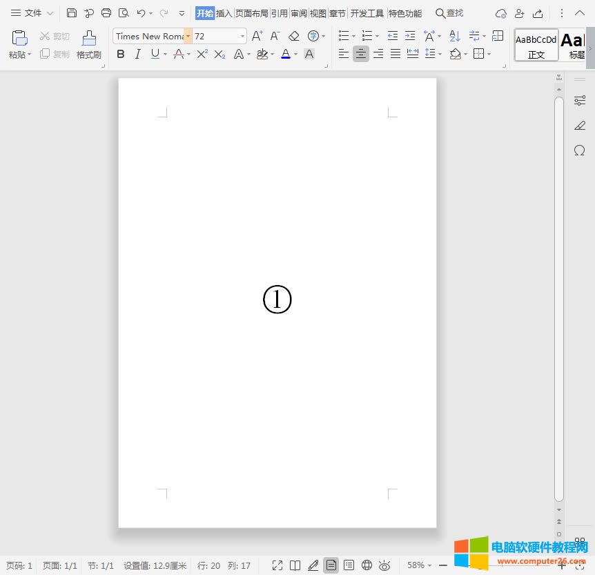Open the 58% zoom level dropdown

[419, 565]
